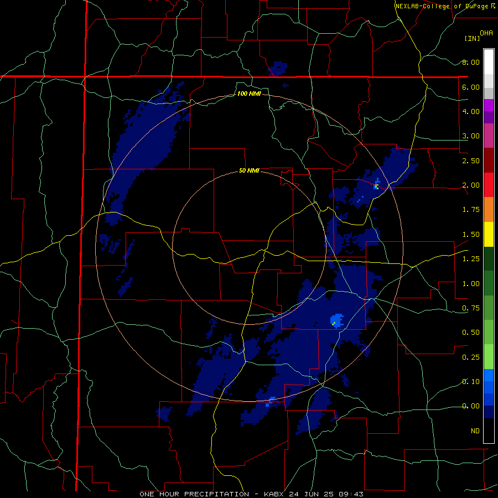Viewport: 498px width, 498px height.
Task: Pick the bright red legend swatch
Action: (x=489, y=185)
